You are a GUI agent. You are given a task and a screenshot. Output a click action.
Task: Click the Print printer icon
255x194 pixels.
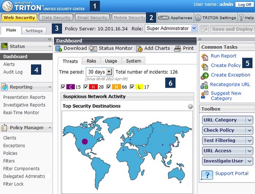click(177, 49)
